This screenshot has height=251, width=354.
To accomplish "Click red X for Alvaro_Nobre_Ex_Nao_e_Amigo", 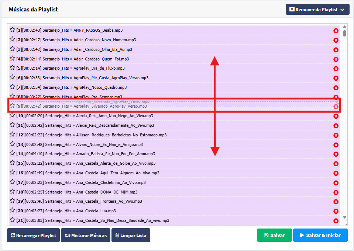I will click(336, 145).
